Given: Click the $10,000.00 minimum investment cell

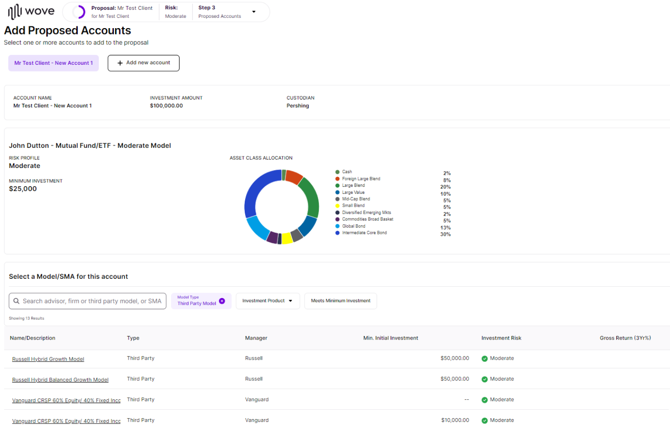Looking at the screenshot, I should coord(455,420).
